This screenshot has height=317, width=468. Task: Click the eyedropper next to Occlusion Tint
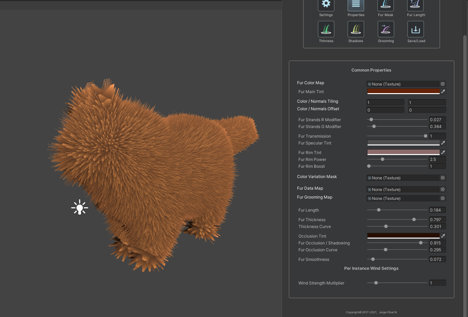pos(443,236)
